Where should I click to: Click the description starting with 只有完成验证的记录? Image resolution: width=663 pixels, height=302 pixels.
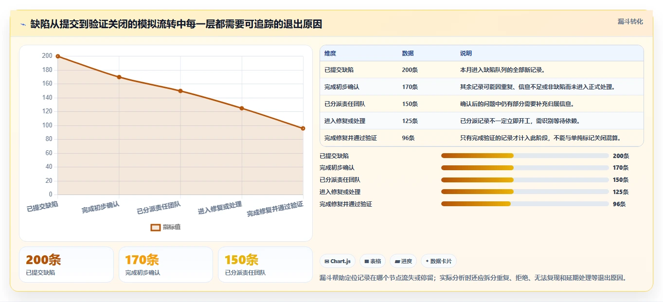tap(540, 138)
